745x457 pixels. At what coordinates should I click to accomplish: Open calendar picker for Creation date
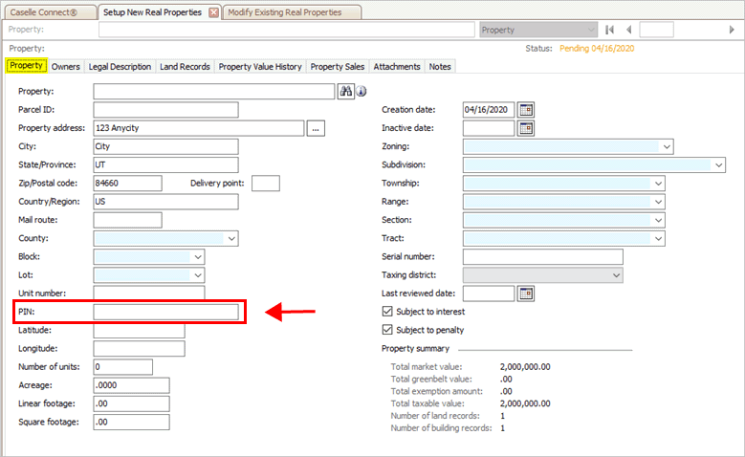pyautogui.click(x=525, y=110)
